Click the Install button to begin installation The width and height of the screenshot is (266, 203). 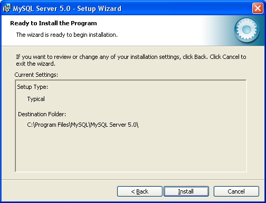tap(186, 191)
